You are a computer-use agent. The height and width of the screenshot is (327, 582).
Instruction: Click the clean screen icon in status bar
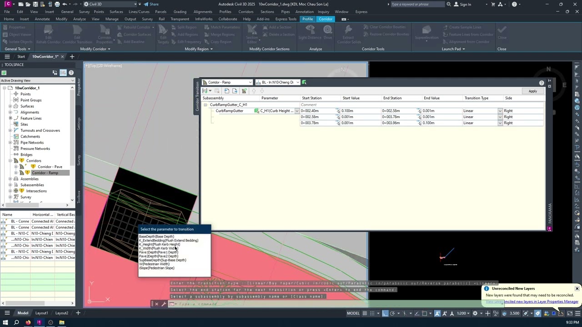(569, 313)
